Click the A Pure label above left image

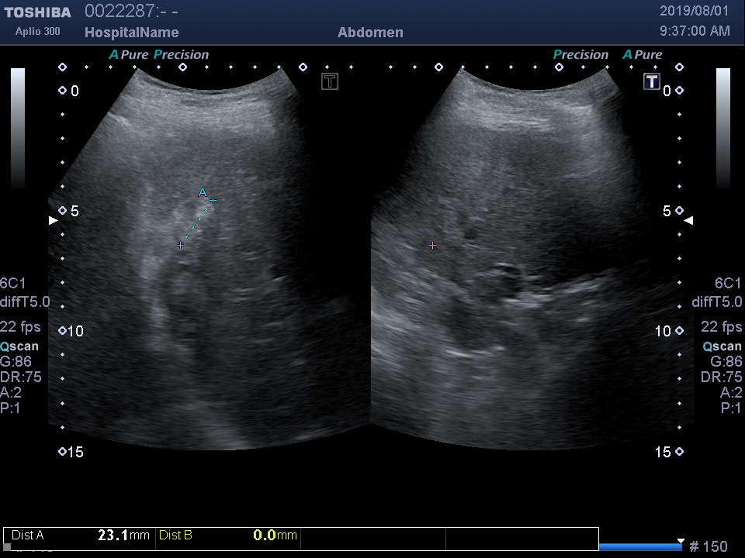pos(129,54)
